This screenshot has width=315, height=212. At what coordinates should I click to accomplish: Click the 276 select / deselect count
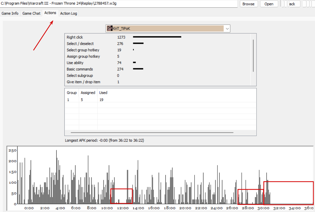120,44
